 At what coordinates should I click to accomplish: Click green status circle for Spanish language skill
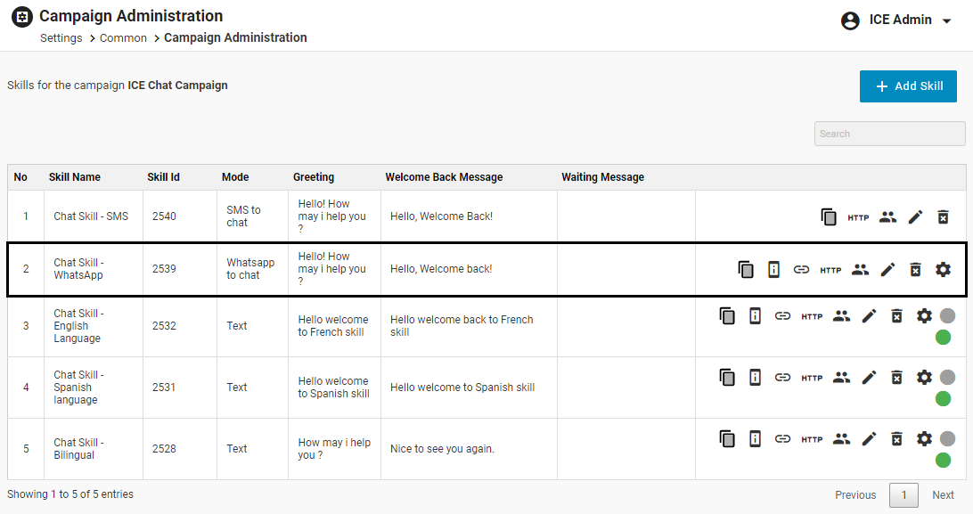(x=943, y=398)
